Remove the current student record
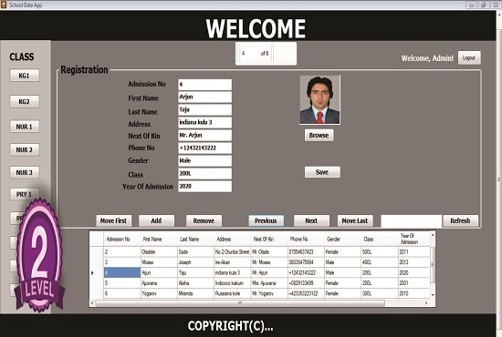Image resolution: width=502 pixels, height=337 pixels. 204,220
